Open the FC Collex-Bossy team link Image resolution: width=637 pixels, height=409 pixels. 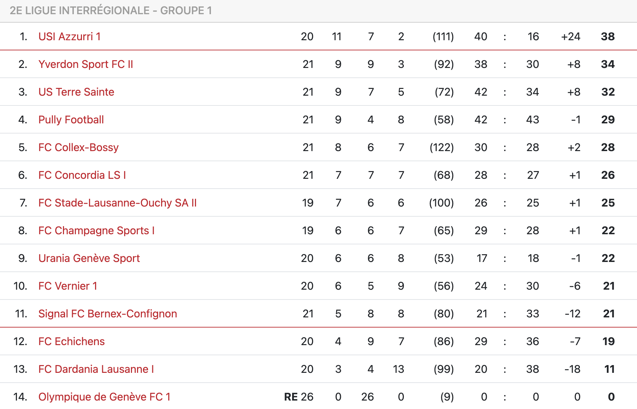pyautogui.click(x=79, y=147)
